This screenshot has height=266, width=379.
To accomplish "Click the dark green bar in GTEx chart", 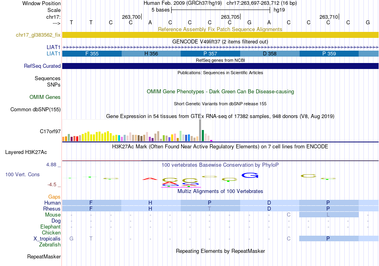I will pos(203,136).
